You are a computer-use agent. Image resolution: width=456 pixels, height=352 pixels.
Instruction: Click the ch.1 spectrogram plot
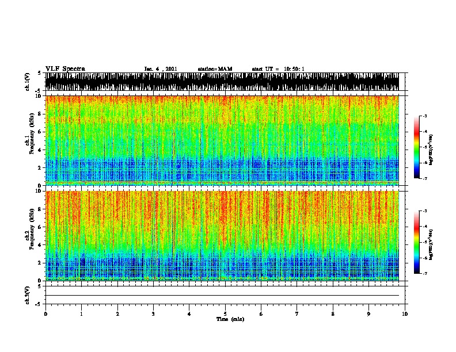pyautogui.click(x=222, y=140)
